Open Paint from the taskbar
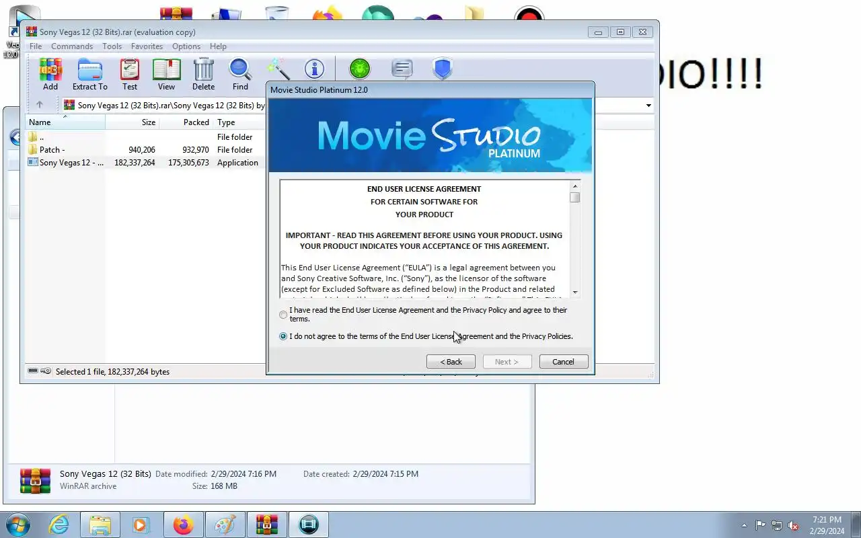The image size is (861, 538). click(x=225, y=525)
